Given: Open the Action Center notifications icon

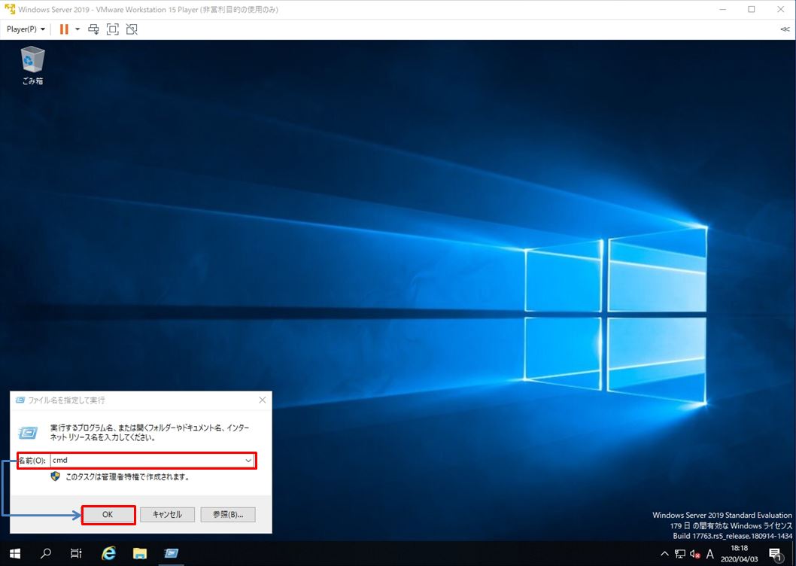Looking at the screenshot, I should pos(776,554).
